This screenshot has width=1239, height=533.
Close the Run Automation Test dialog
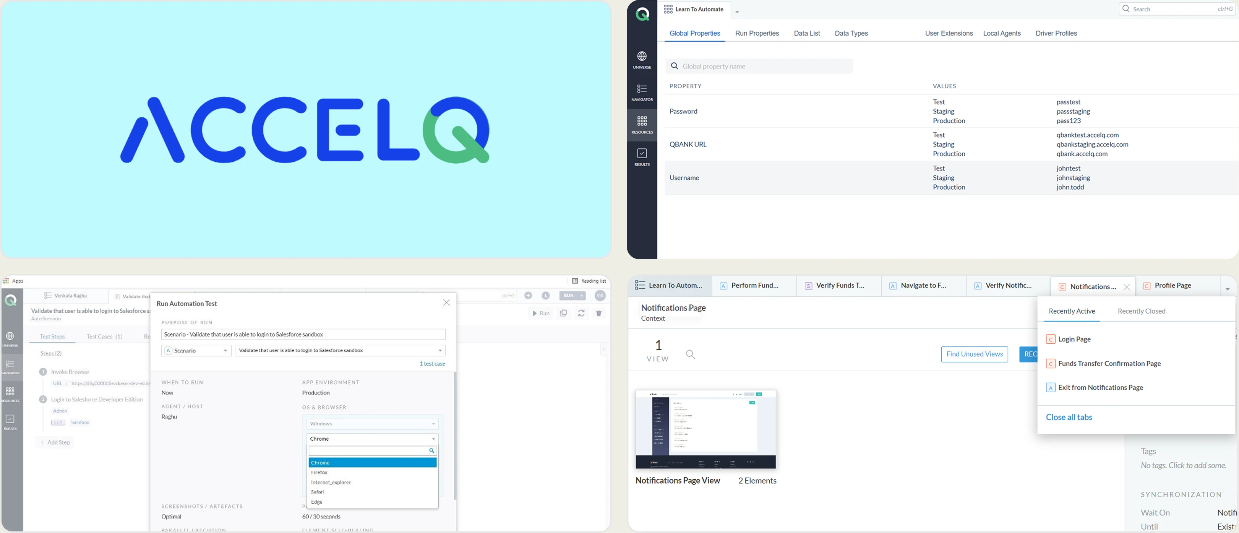point(446,302)
